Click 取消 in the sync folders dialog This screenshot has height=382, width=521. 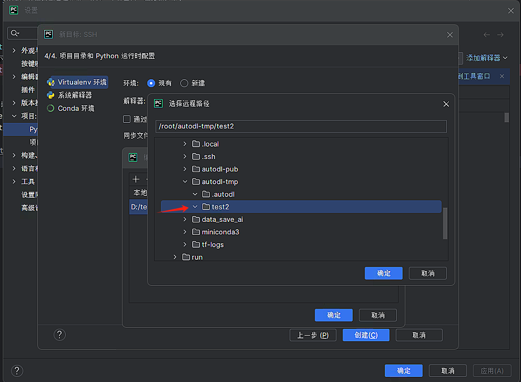(378, 315)
